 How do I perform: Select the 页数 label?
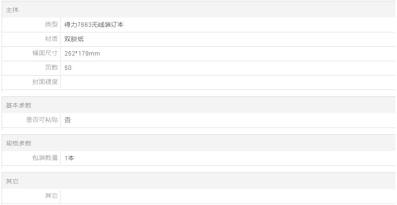click(51, 68)
